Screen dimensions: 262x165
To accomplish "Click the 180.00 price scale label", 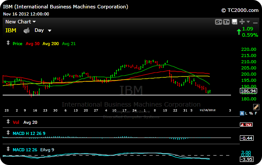I will click(249, 99).
